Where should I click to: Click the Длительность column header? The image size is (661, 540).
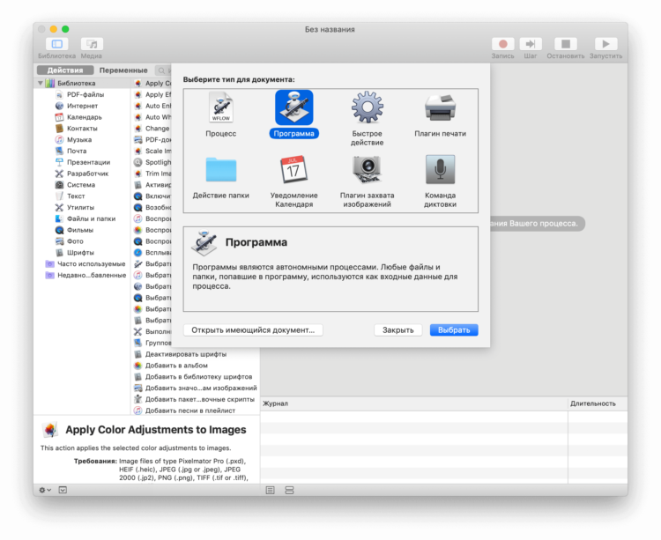pyautogui.click(x=598, y=403)
